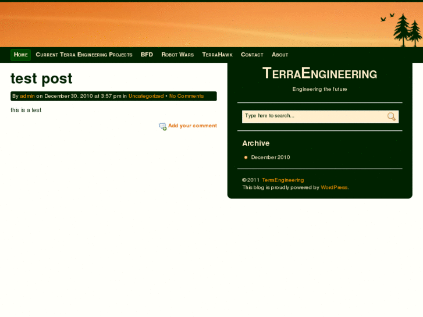Go to the Contact page
Viewport: 423px width, 317px height.
[252, 55]
